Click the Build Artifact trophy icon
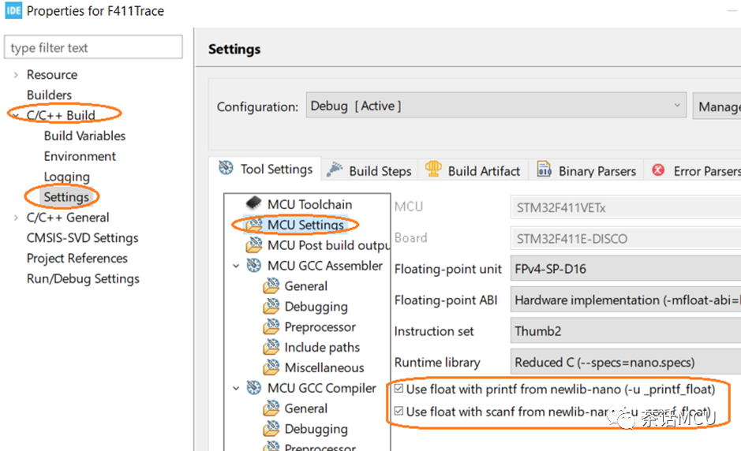This screenshot has height=451, width=741. pos(433,169)
